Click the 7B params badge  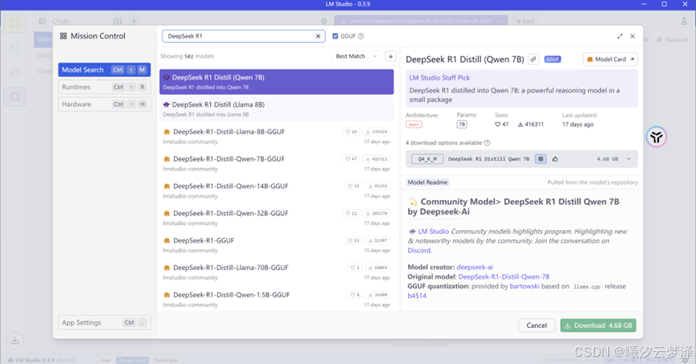coord(462,125)
